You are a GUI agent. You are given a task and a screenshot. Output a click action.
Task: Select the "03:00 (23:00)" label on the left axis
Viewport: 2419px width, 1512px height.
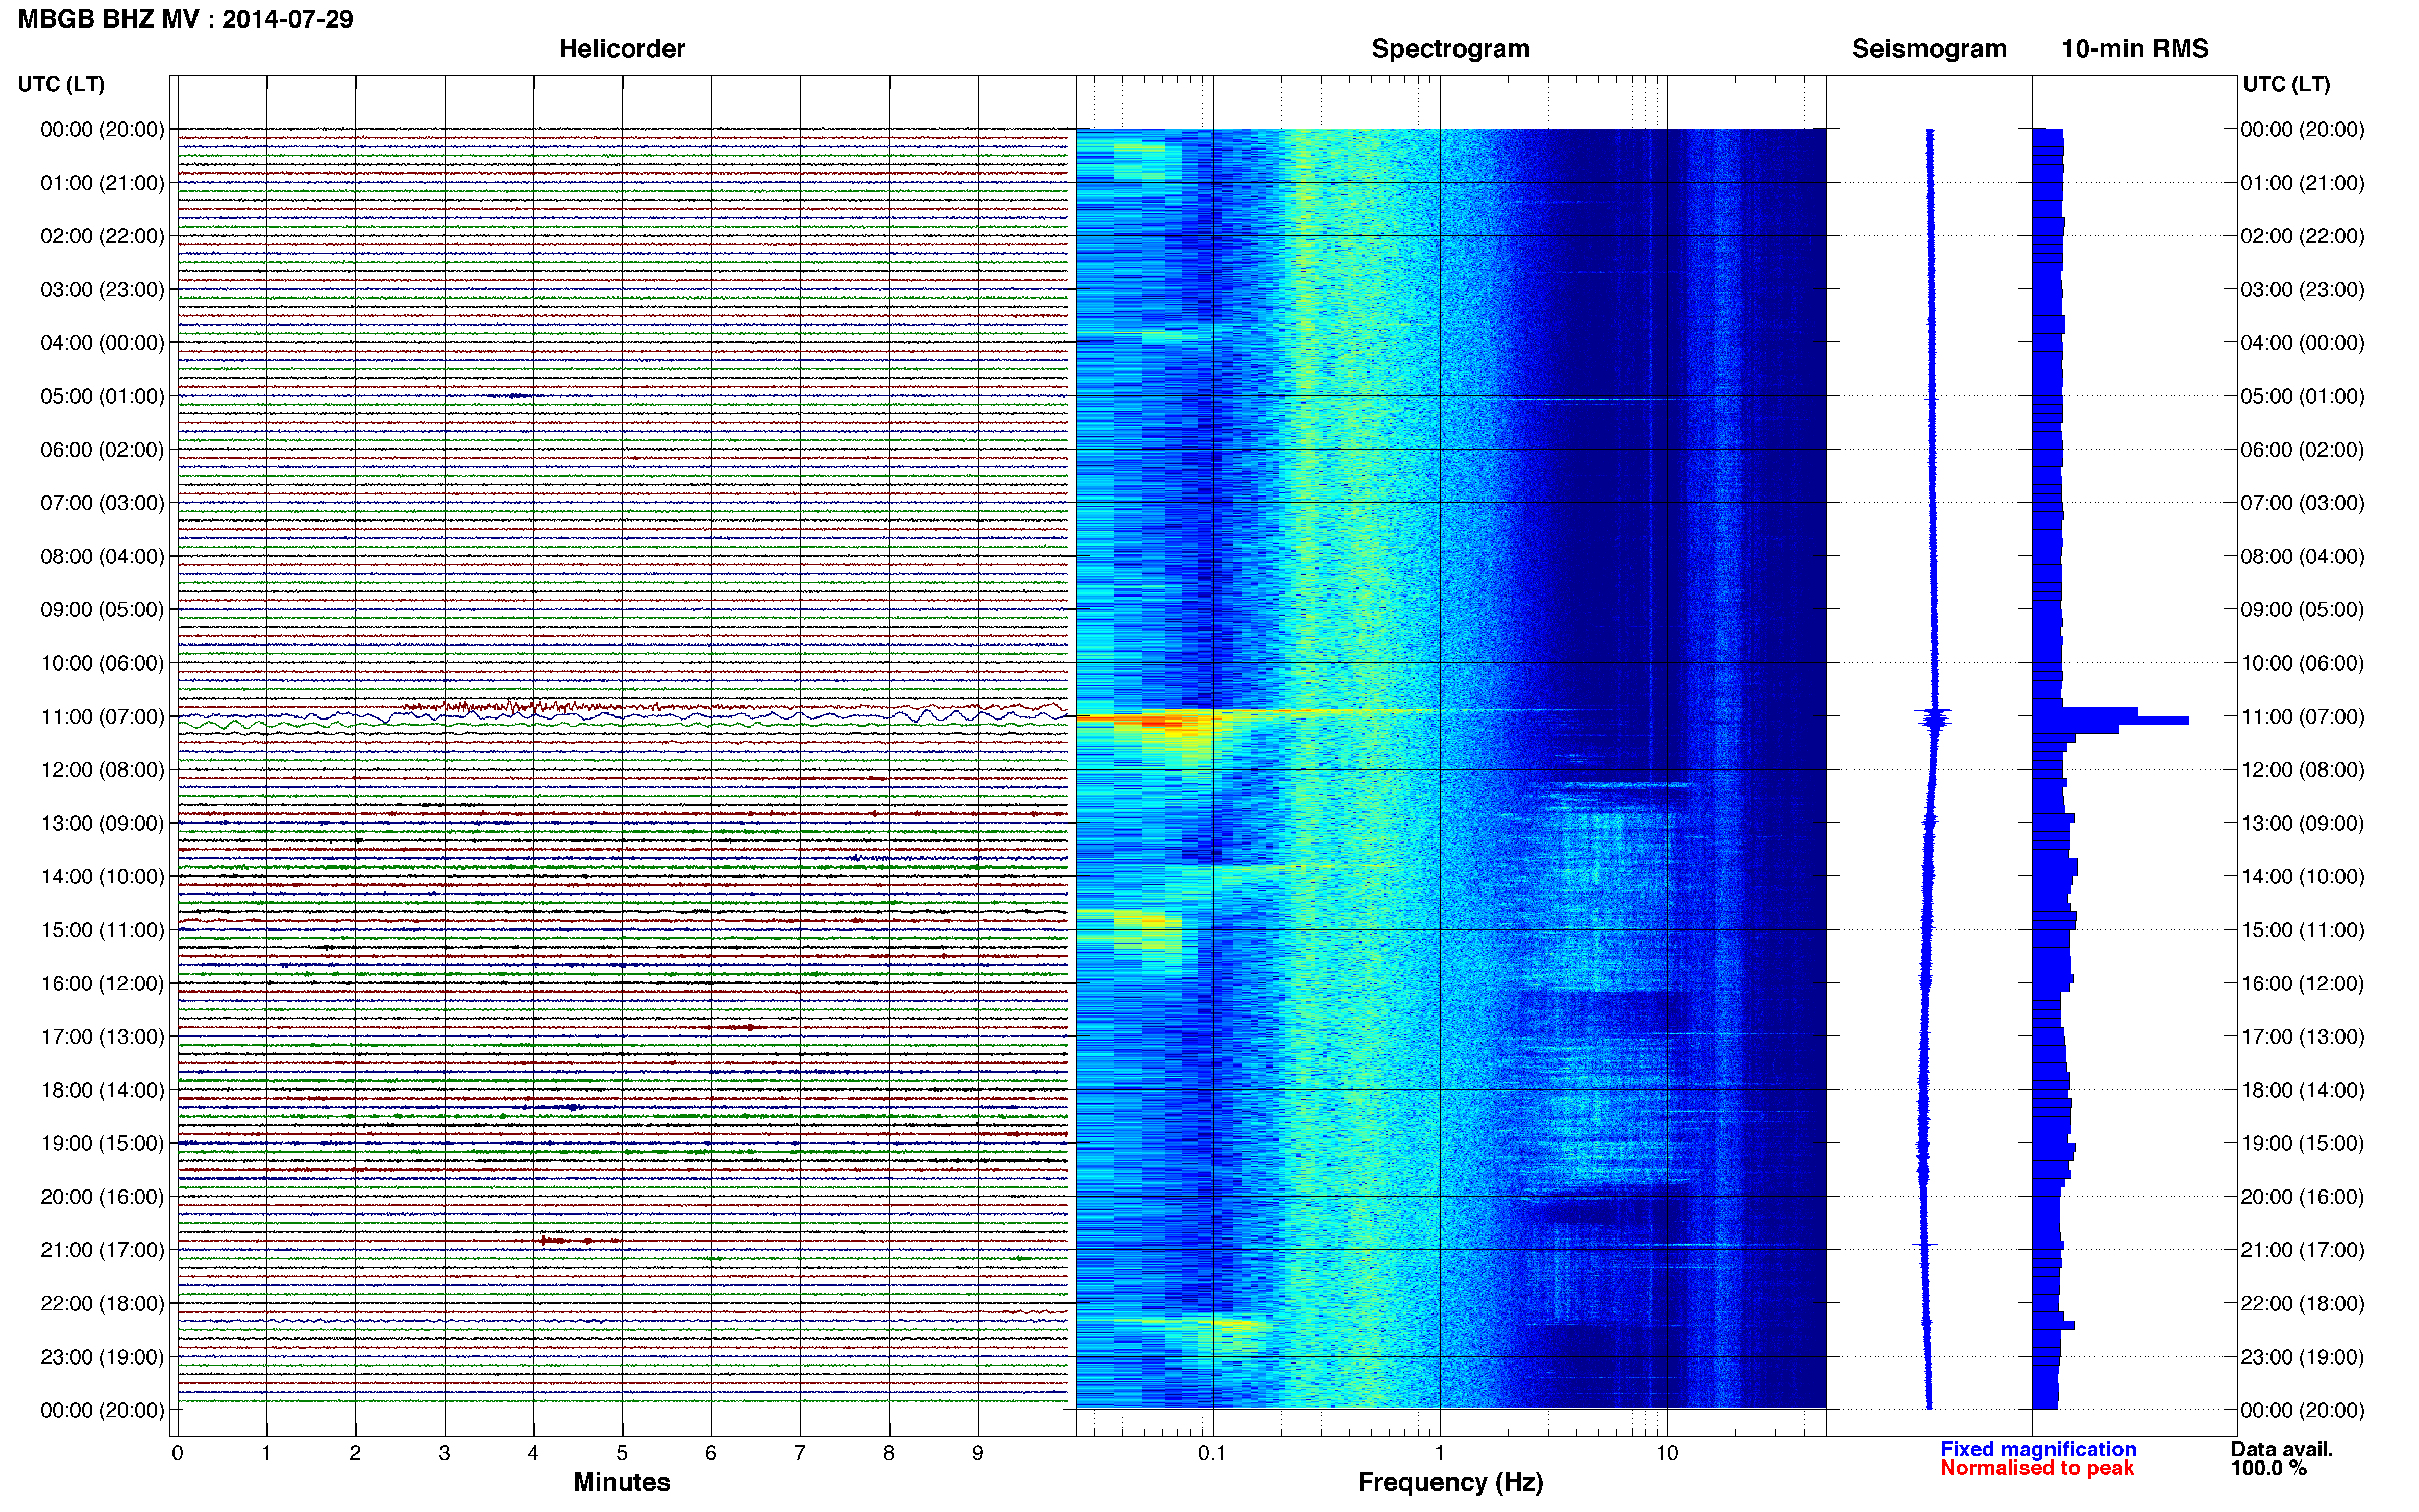pyautogui.click(x=102, y=290)
